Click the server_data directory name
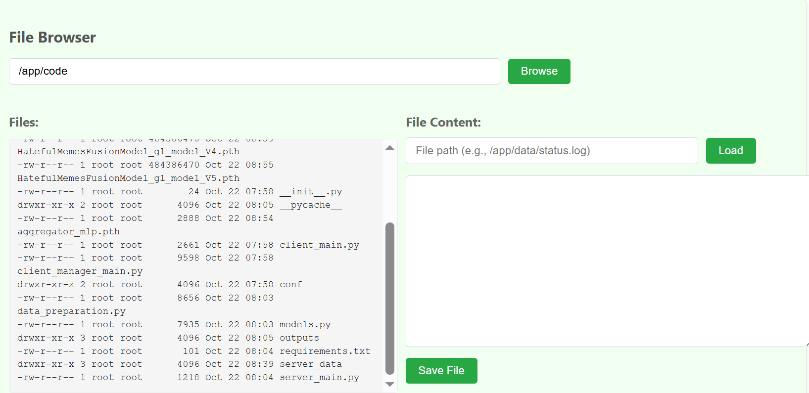Viewport: 809px width, 393px height. tap(310, 364)
